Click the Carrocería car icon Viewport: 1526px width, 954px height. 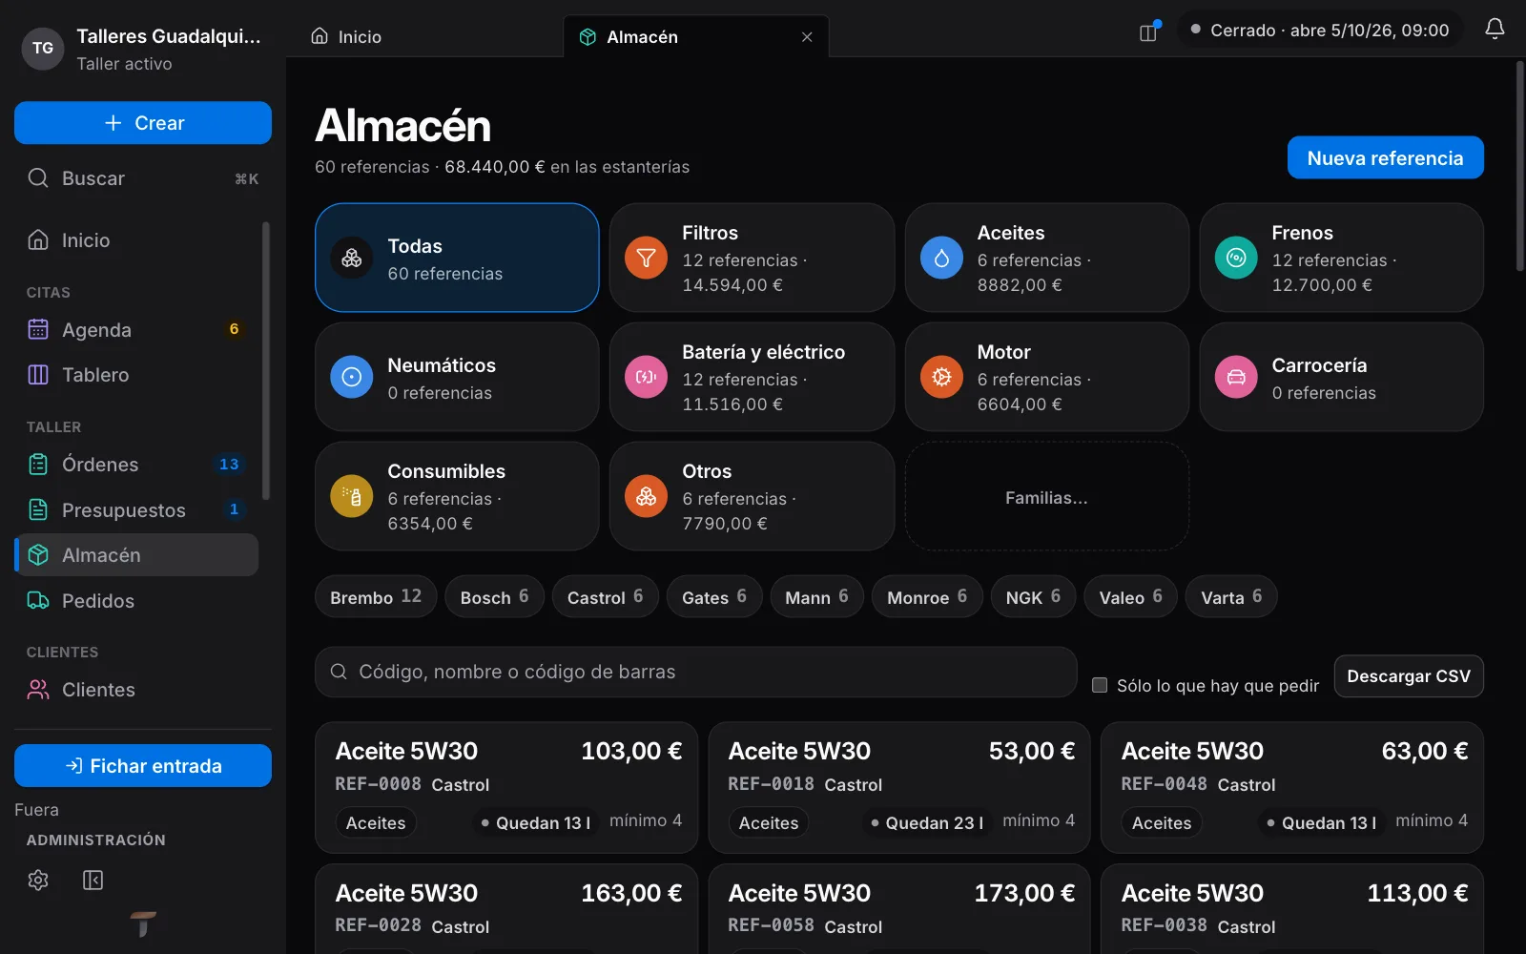point(1236,377)
